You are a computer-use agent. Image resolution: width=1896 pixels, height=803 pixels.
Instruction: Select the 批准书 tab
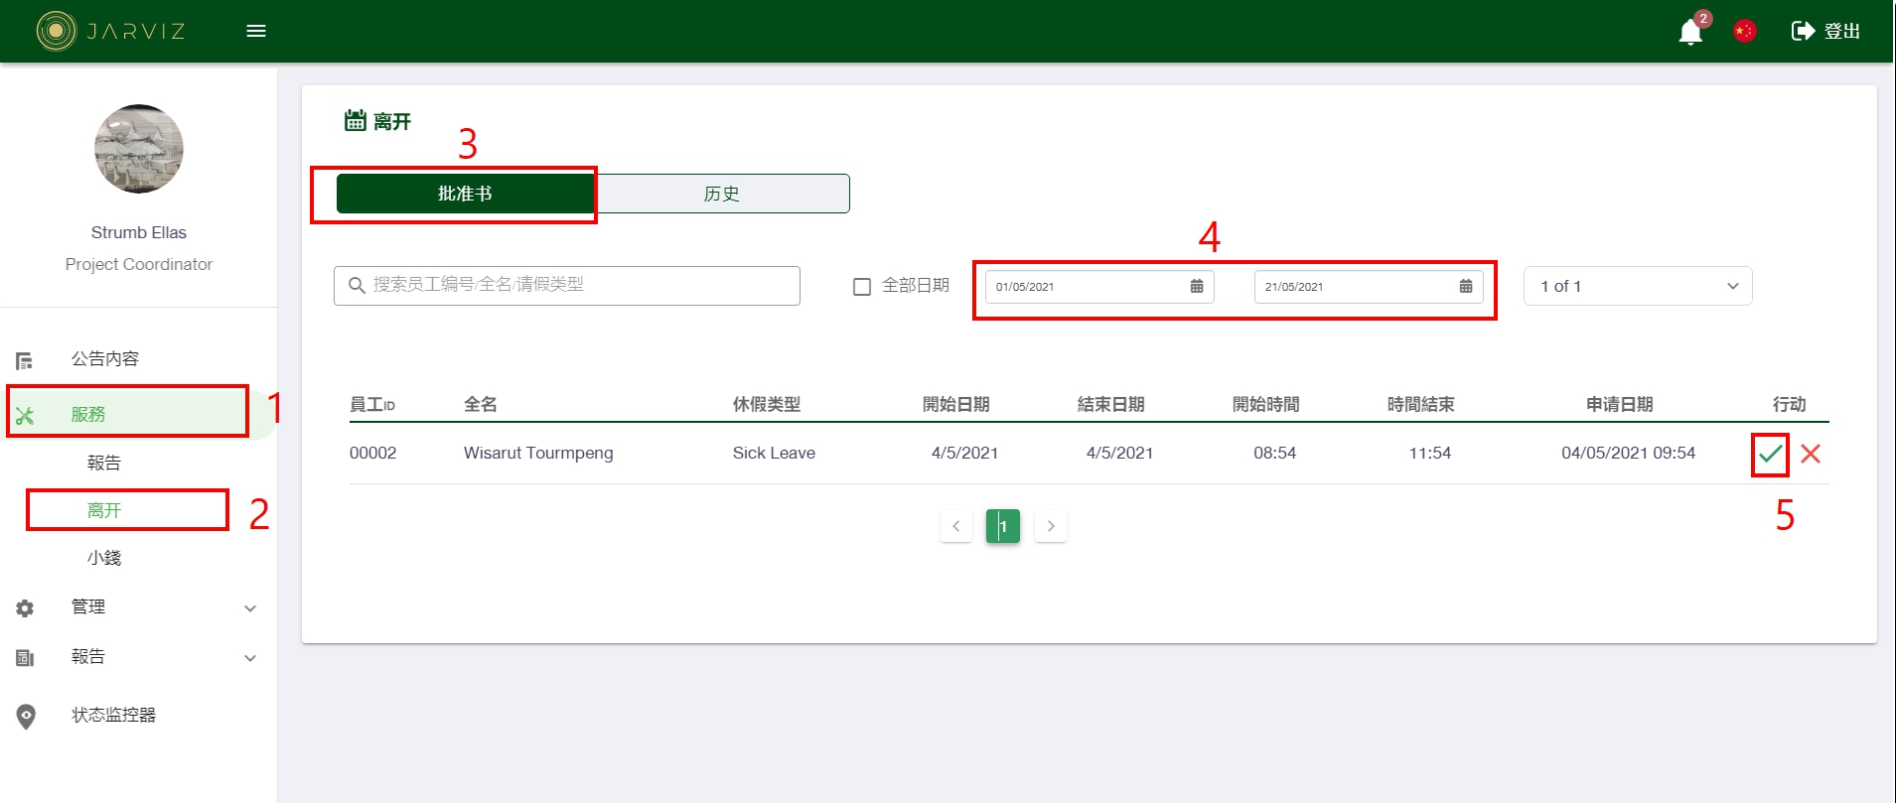tap(465, 194)
